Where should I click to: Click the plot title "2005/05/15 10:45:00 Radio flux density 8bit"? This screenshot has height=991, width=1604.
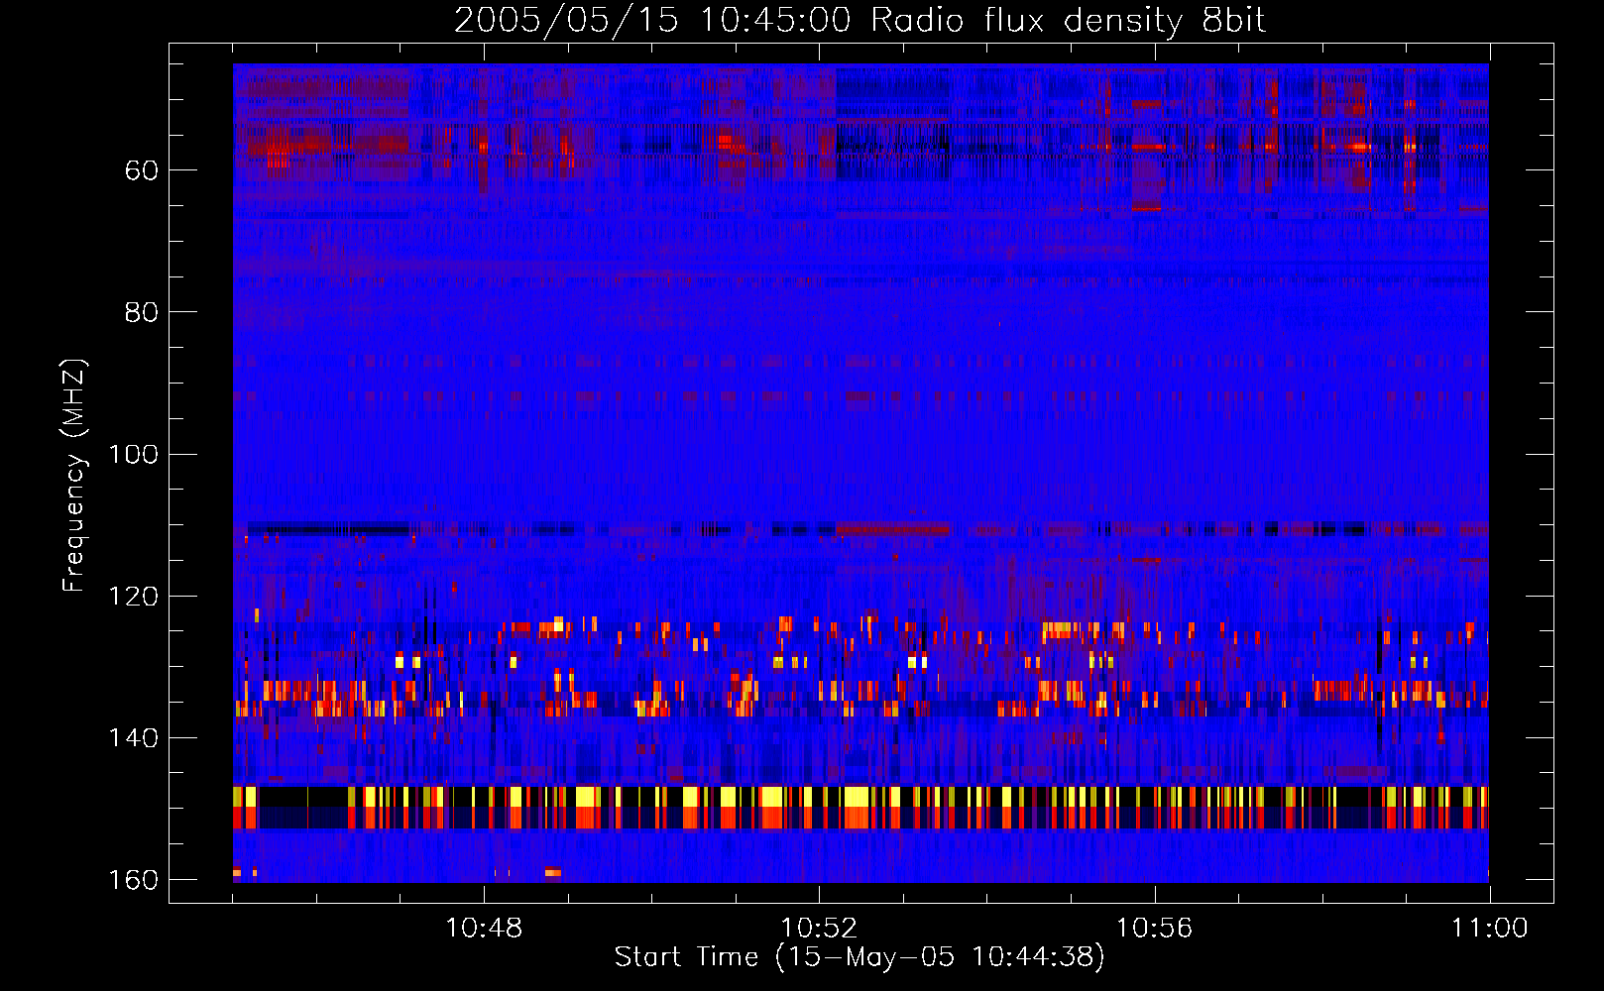click(859, 21)
